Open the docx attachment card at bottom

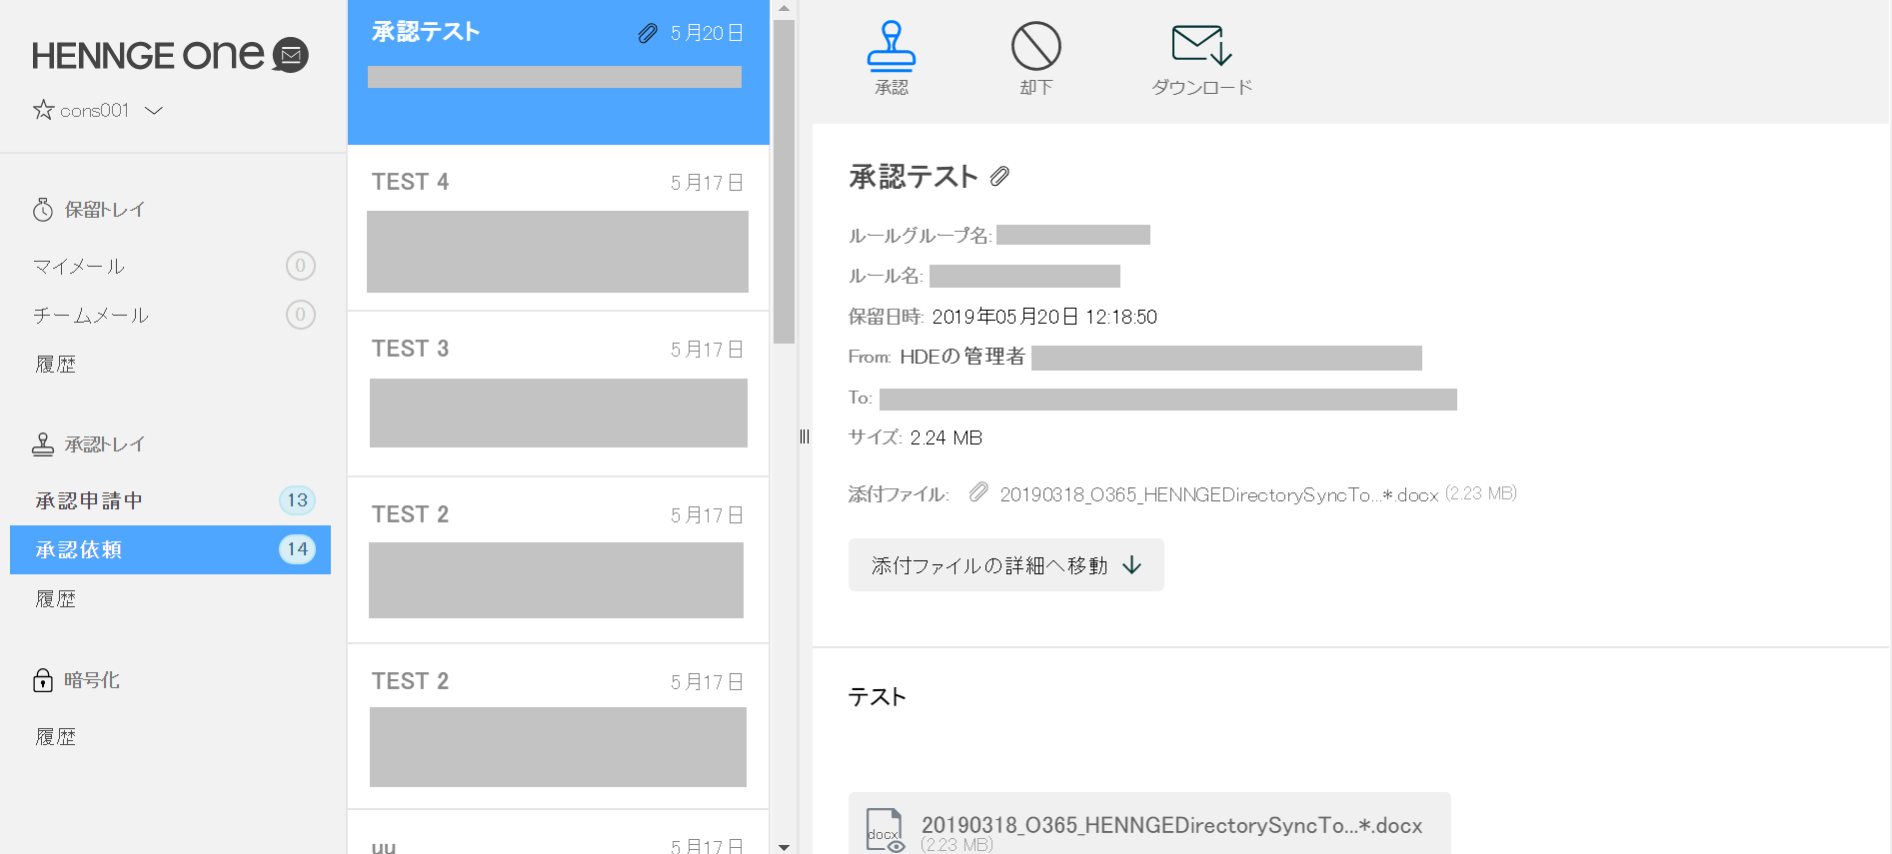pos(1149,824)
